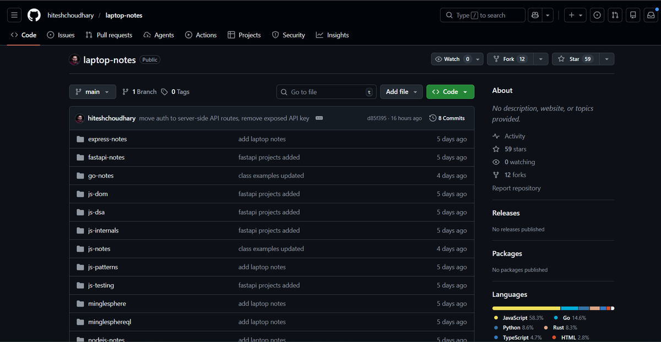Screen dimensions: 661x342
Task: Click the js-testing folder icon
Action: click(80, 285)
